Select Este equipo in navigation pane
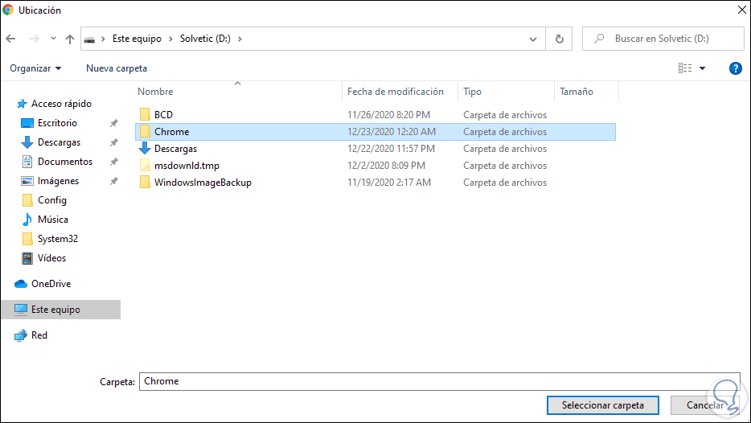 (55, 310)
